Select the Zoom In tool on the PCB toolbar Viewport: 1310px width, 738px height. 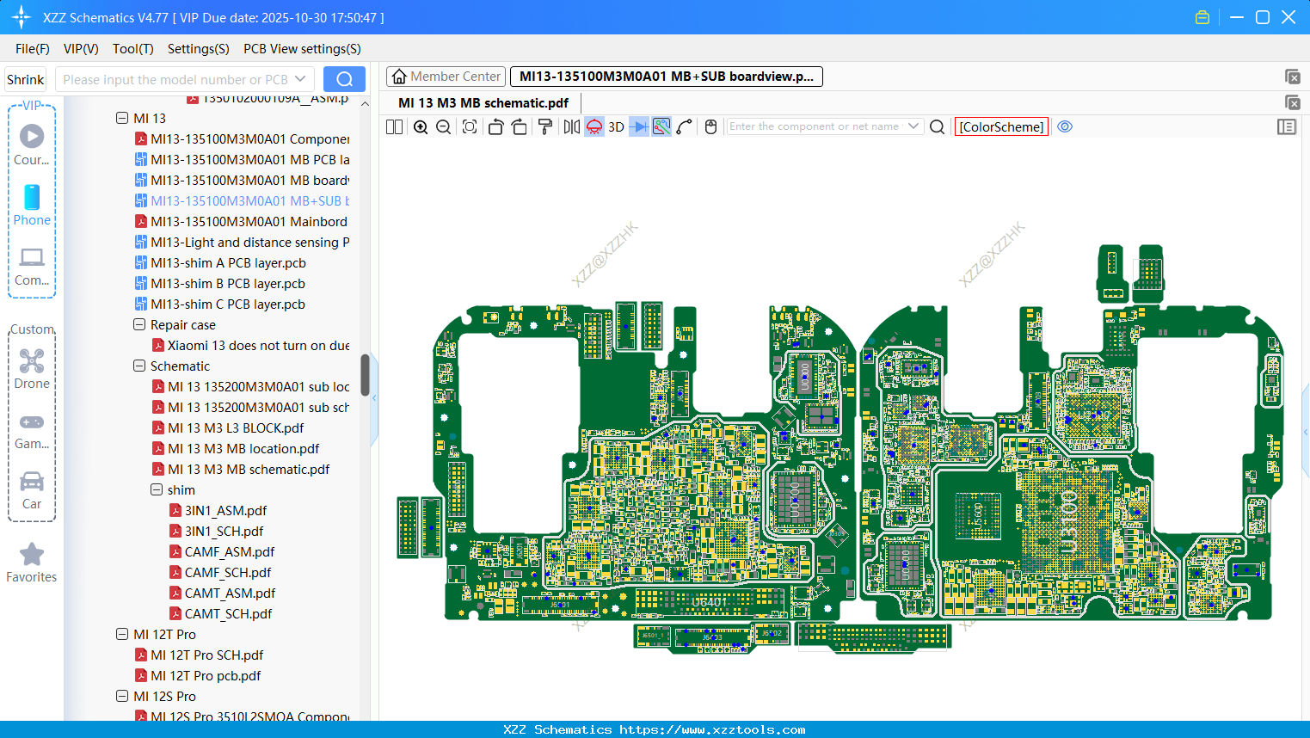coord(421,126)
